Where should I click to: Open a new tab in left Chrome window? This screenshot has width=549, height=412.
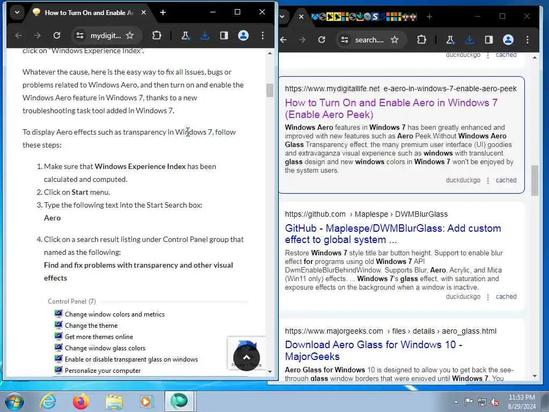point(163,13)
